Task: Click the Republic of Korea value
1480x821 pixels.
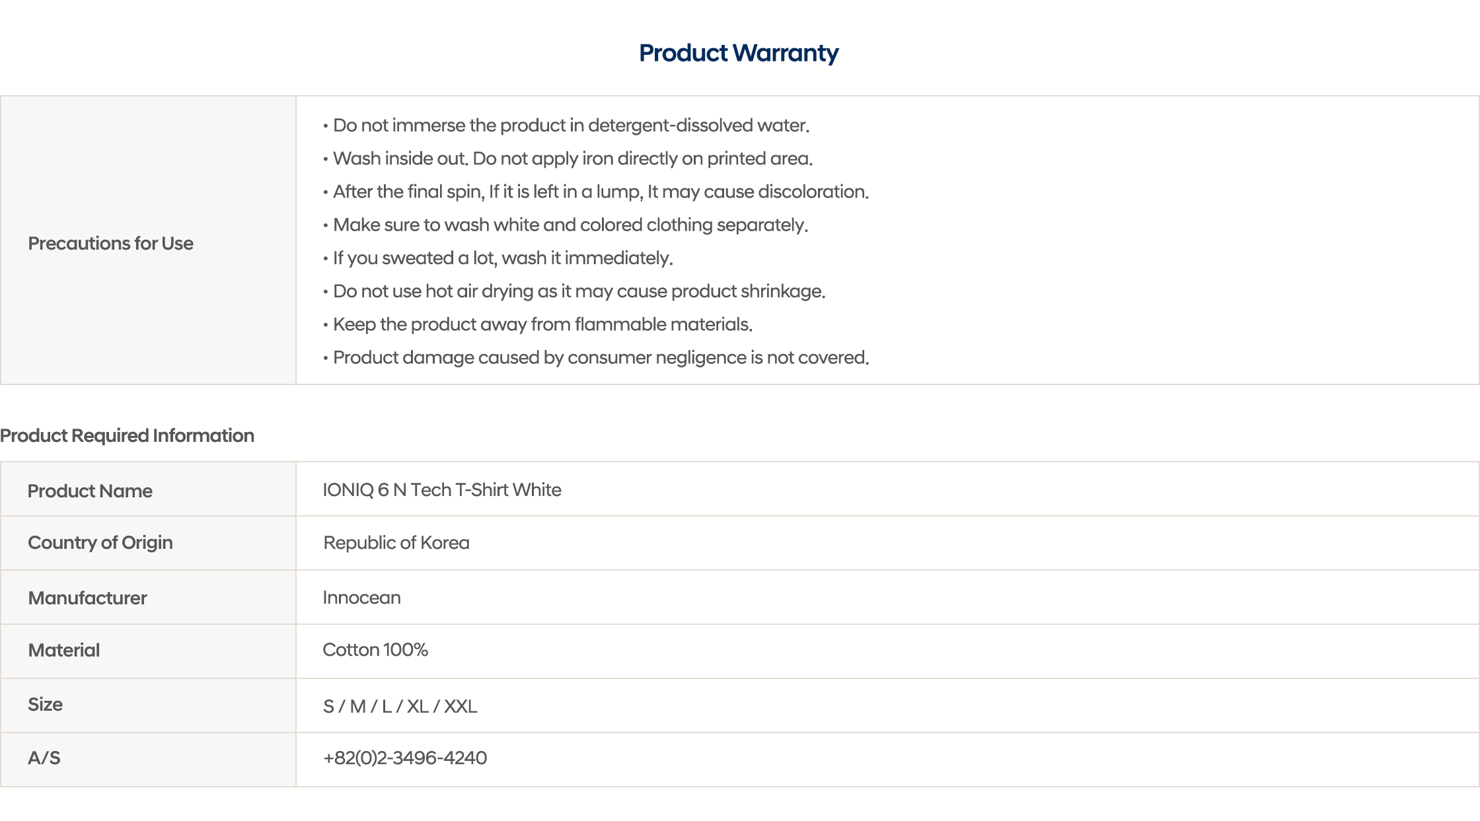Action: [396, 542]
